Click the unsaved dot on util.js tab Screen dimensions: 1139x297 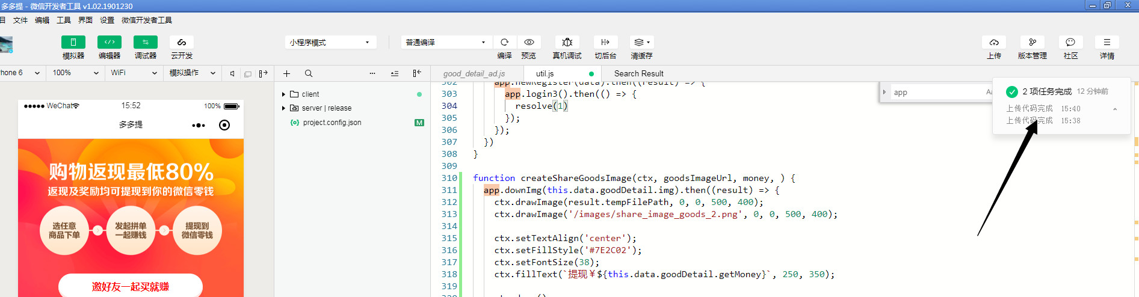[591, 74]
